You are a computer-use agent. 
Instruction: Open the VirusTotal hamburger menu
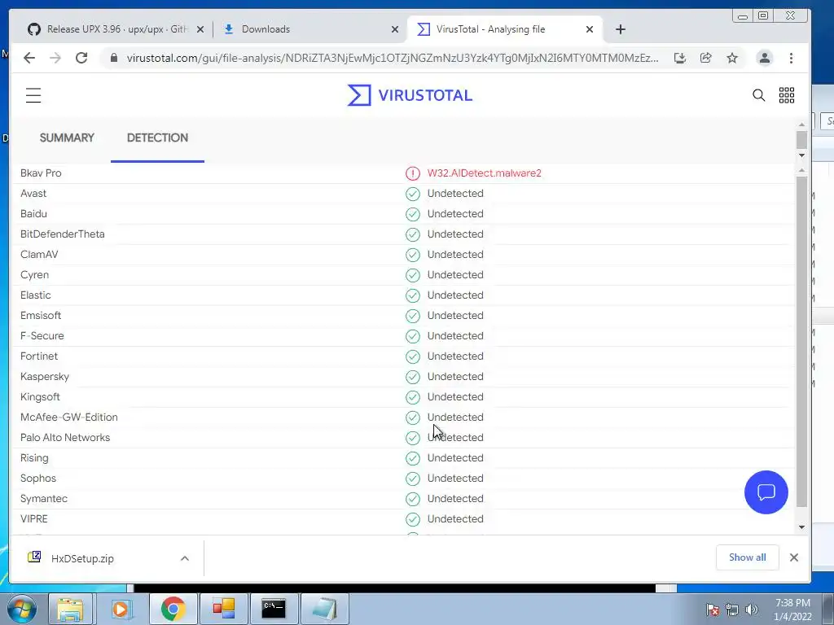pyautogui.click(x=33, y=96)
